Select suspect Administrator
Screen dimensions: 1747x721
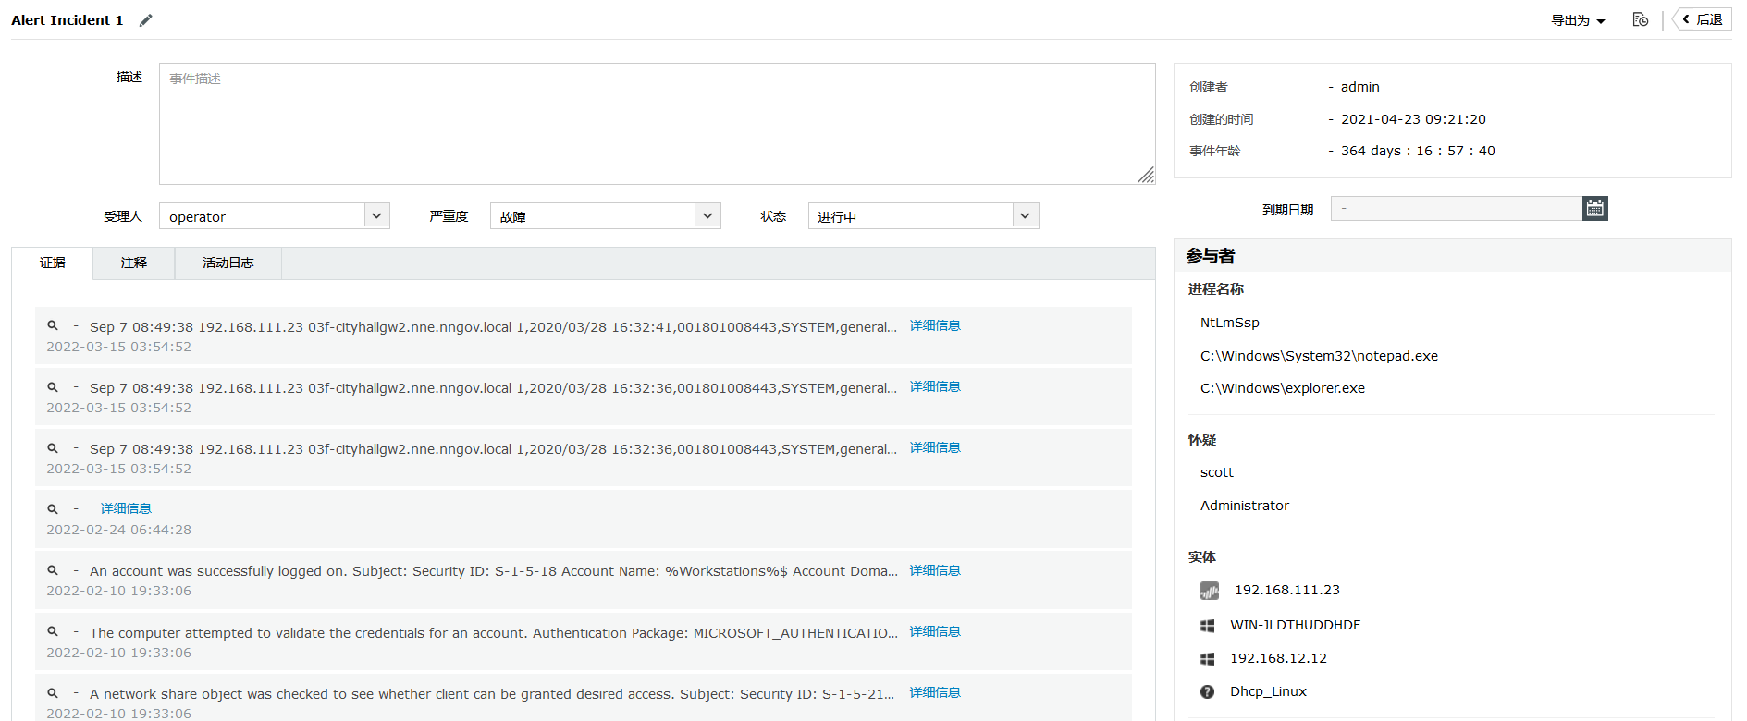(x=1245, y=506)
